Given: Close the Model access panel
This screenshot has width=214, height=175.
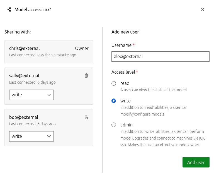Looking at the screenshot, I should point(203,9).
